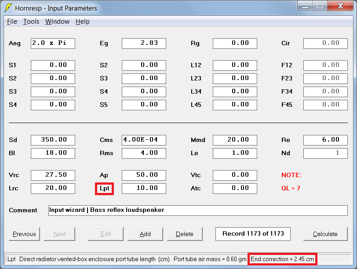Select the Sd field showing 350.00

(53, 140)
